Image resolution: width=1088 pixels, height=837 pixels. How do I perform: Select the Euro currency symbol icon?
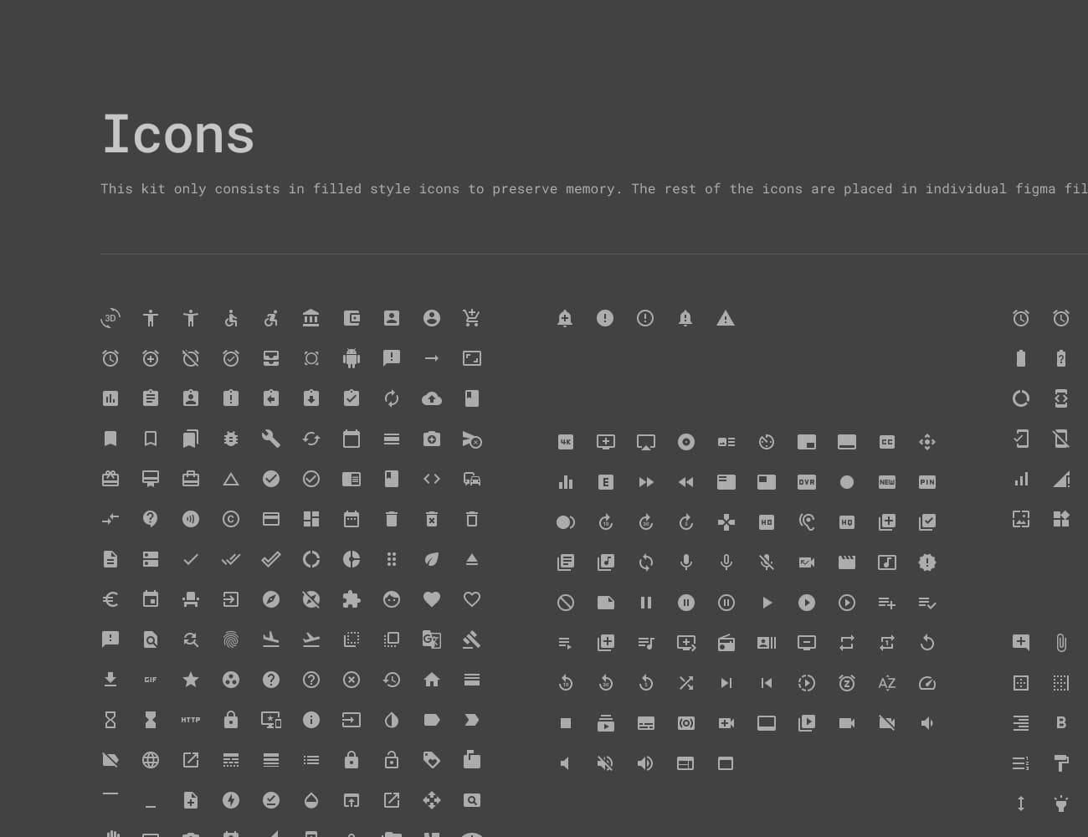coord(110,599)
